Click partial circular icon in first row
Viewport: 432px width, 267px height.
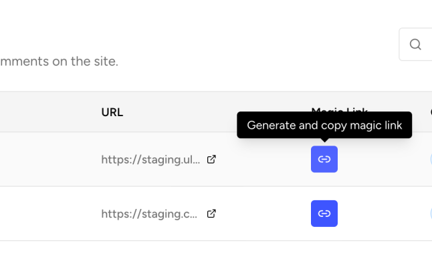(x=430, y=160)
